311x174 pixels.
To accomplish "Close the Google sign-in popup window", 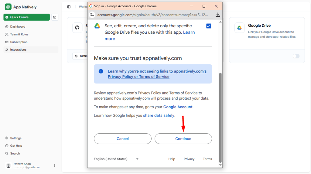I will pyautogui.click(x=216, y=6).
